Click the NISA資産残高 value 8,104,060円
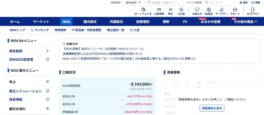This screenshot has width=264, height=115. [x=142, y=84]
